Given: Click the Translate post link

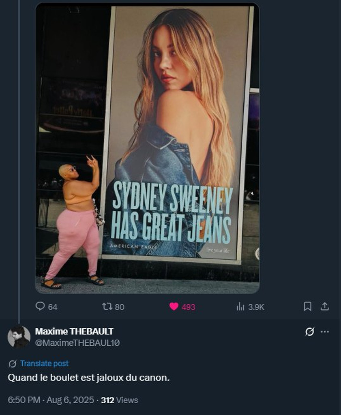Looking at the screenshot, I should tap(44, 364).
